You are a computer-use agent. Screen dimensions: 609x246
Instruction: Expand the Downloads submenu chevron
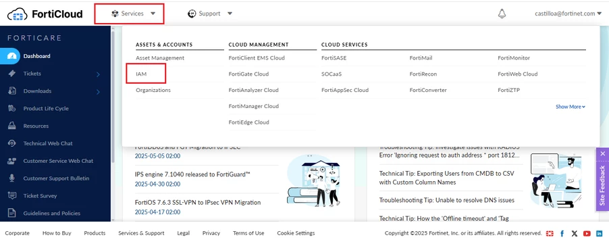pyautogui.click(x=98, y=92)
